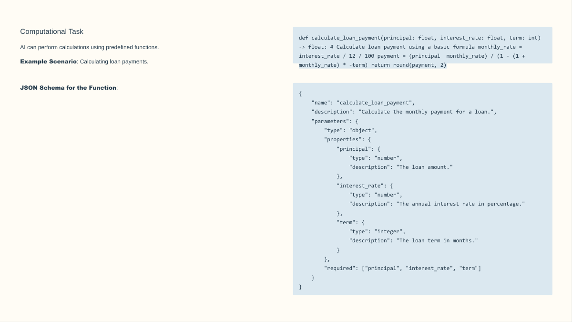Click the 'Example Scenario' bold label
This screenshot has width=572, height=322.
coord(48,62)
